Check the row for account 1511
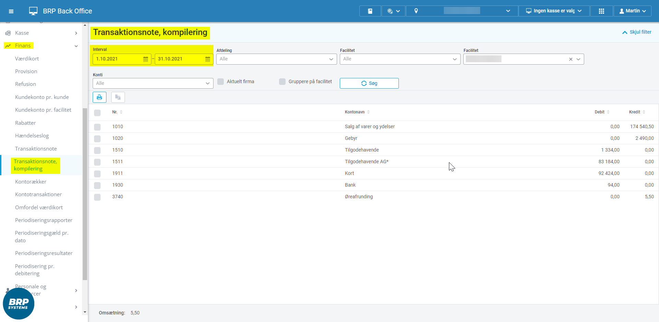This screenshot has width=659, height=322. (97, 162)
